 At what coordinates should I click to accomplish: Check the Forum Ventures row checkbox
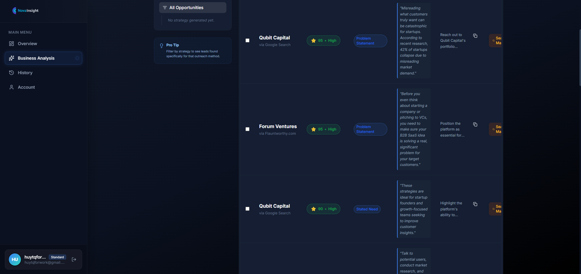(247, 129)
